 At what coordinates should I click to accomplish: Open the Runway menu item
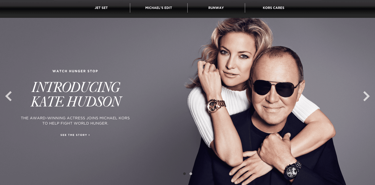tap(216, 8)
